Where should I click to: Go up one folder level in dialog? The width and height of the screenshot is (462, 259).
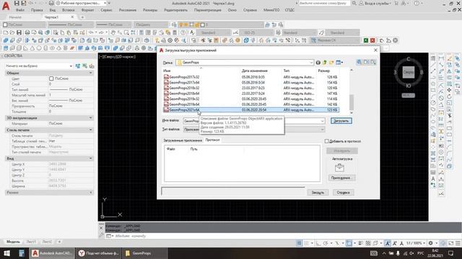coord(325,63)
